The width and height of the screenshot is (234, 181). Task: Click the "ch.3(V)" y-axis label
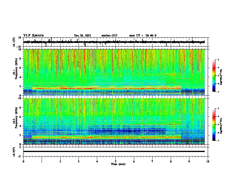14,152
